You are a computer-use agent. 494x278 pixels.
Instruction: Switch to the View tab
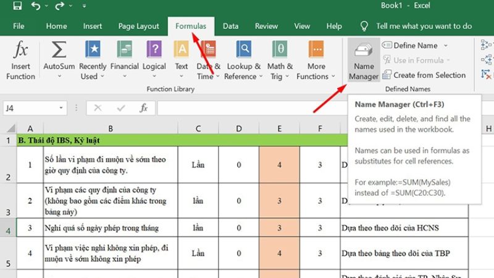click(x=302, y=26)
